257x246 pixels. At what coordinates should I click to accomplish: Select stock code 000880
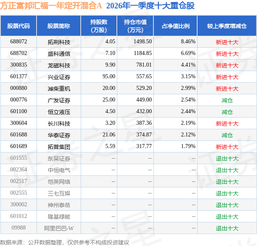(18, 88)
